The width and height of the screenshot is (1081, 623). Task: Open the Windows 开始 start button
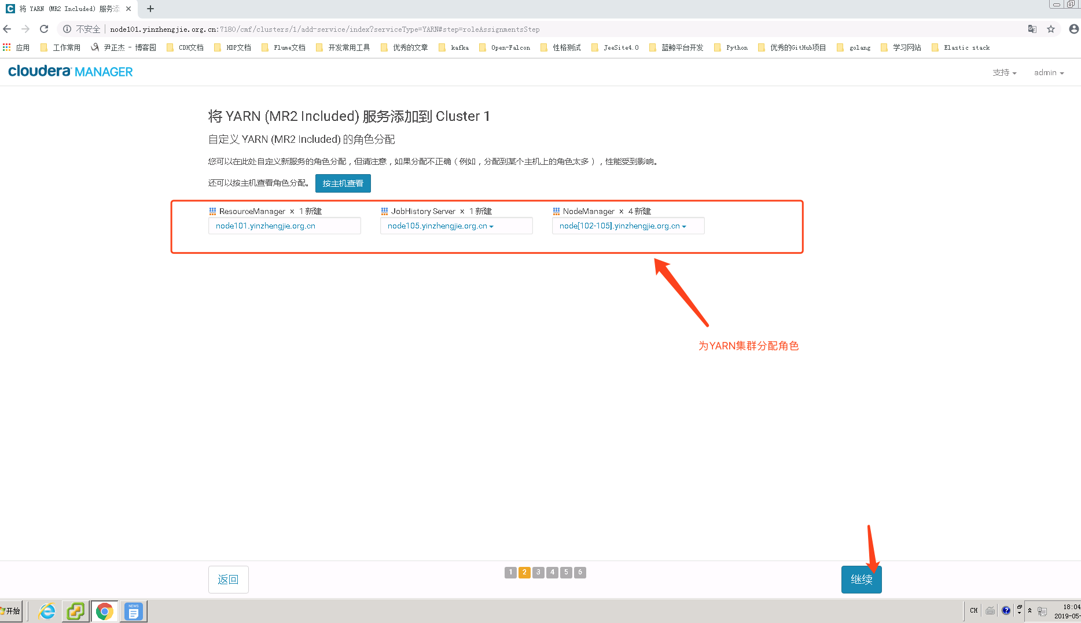click(x=11, y=611)
